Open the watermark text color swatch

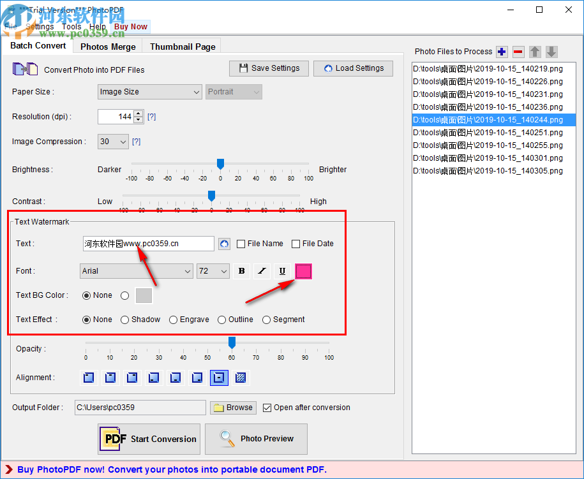(x=303, y=271)
